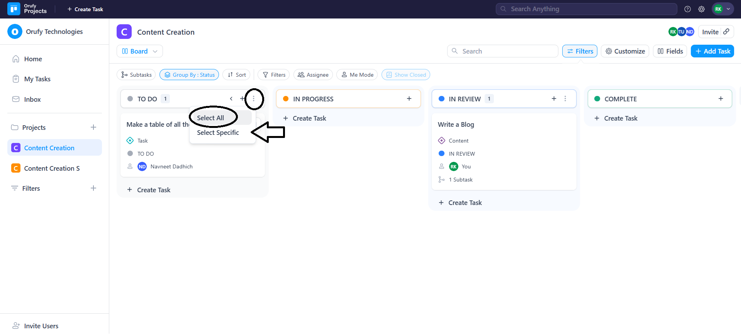The height and width of the screenshot is (336, 741).
Task: Choose Select Specific from menu
Action: 218,133
